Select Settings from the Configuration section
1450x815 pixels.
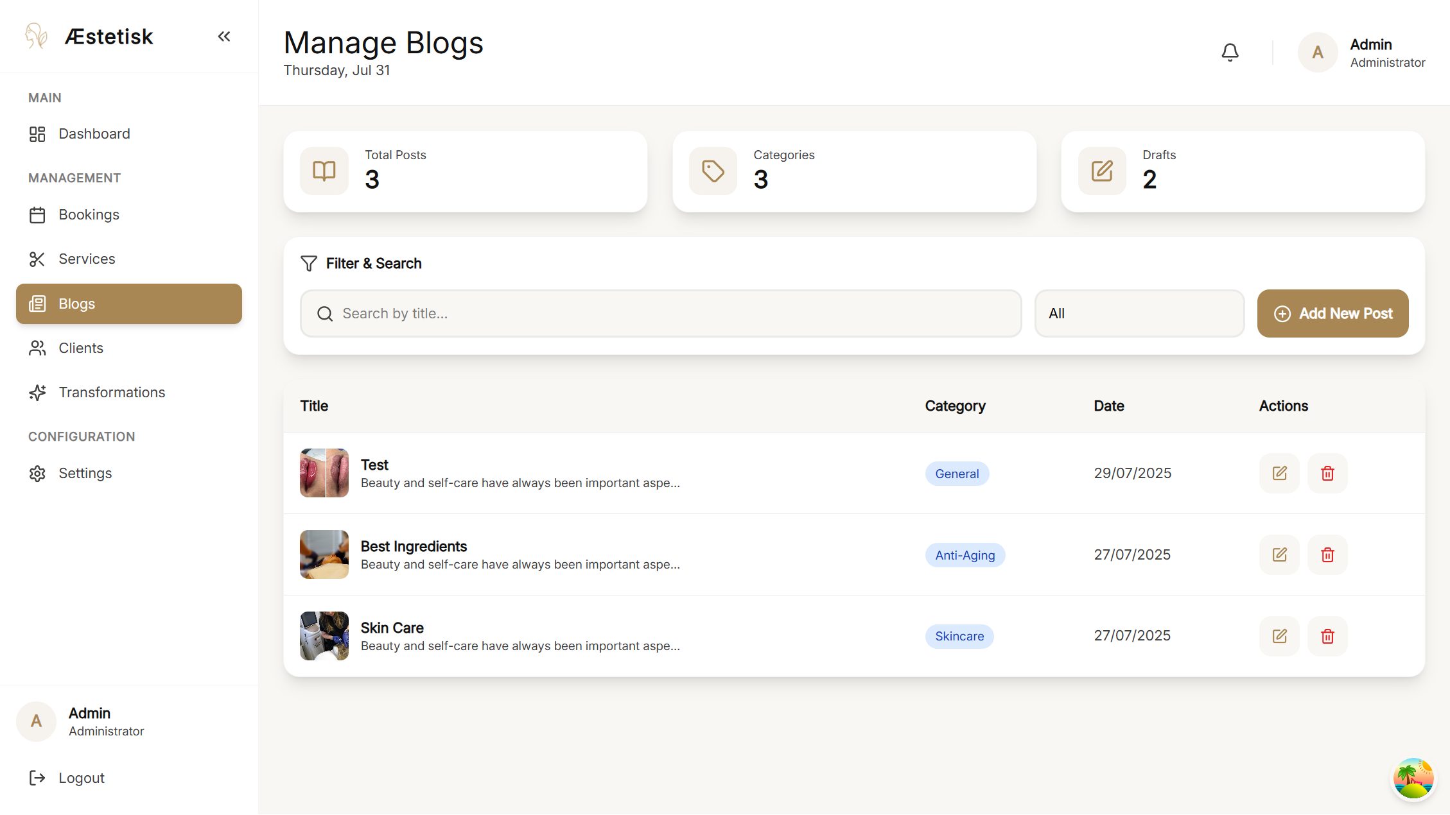click(x=85, y=473)
